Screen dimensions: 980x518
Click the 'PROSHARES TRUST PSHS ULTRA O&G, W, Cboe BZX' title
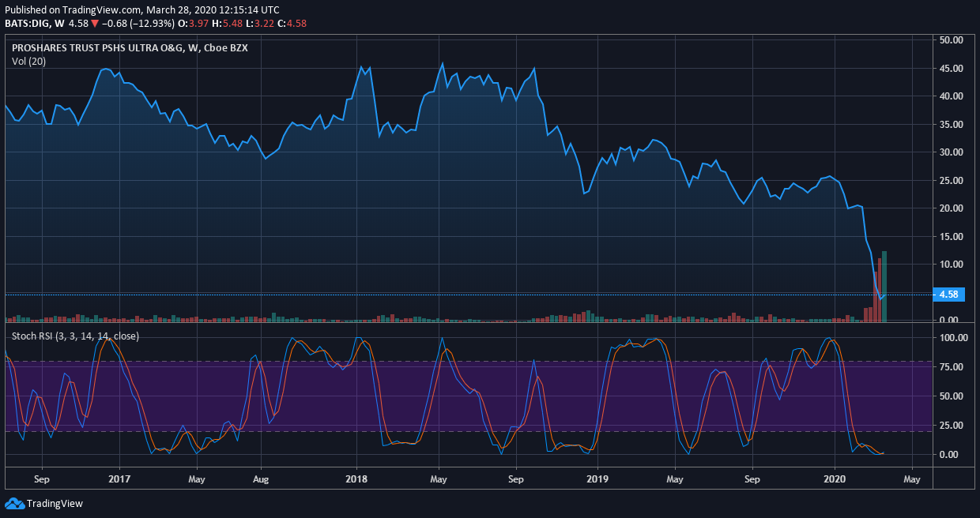pyautogui.click(x=130, y=48)
